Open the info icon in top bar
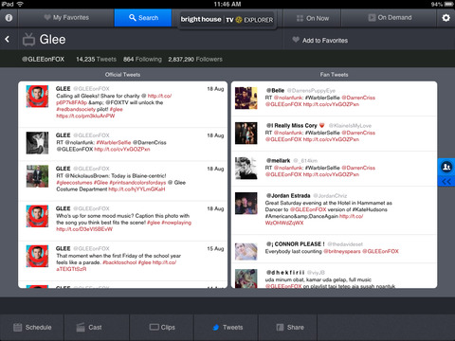455x341 pixels. (9, 18)
